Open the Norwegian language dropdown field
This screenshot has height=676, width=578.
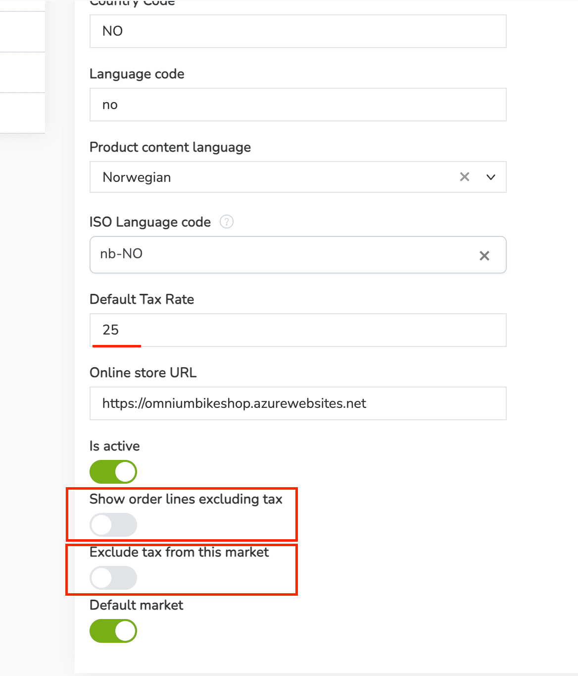(272, 177)
